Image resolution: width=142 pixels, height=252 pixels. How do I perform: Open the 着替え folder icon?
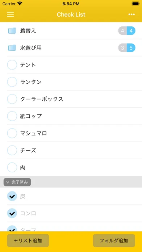pyautogui.click(x=12, y=31)
